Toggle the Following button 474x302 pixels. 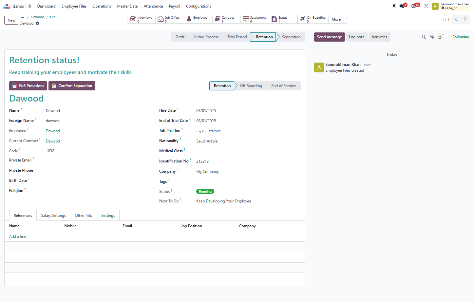(x=461, y=37)
